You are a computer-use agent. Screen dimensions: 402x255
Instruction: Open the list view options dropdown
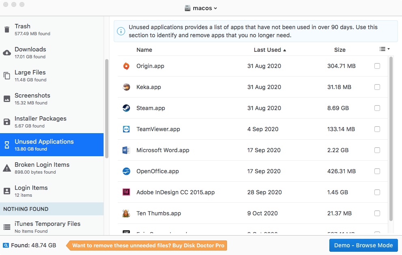(385, 49)
